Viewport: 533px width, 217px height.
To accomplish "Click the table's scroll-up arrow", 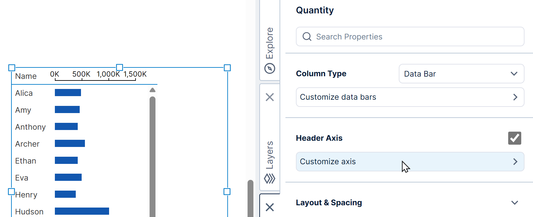I will pyautogui.click(x=153, y=90).
